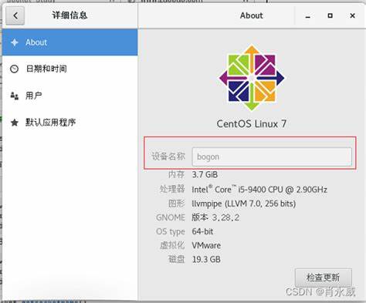Image resolution: width=366 pixels, height=303 pixels.
Task: Click the Intel Core i5-9400 processor text
Action: pyautogui.click(x=259, y=190)
